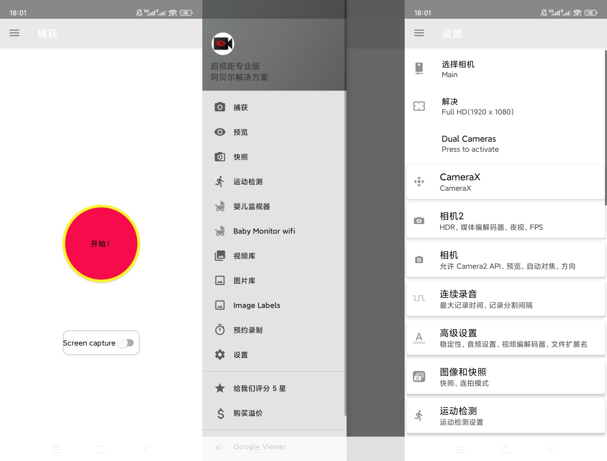The image size is (607, 461).
Task: Open the 图片库 picture library icon
Action: pyautogui.click(x=219, y=280)
